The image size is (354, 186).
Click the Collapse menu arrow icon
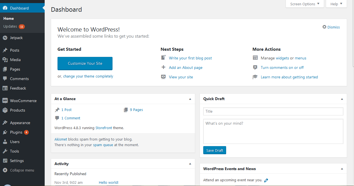pyautogui.click(x=5, y=170)
